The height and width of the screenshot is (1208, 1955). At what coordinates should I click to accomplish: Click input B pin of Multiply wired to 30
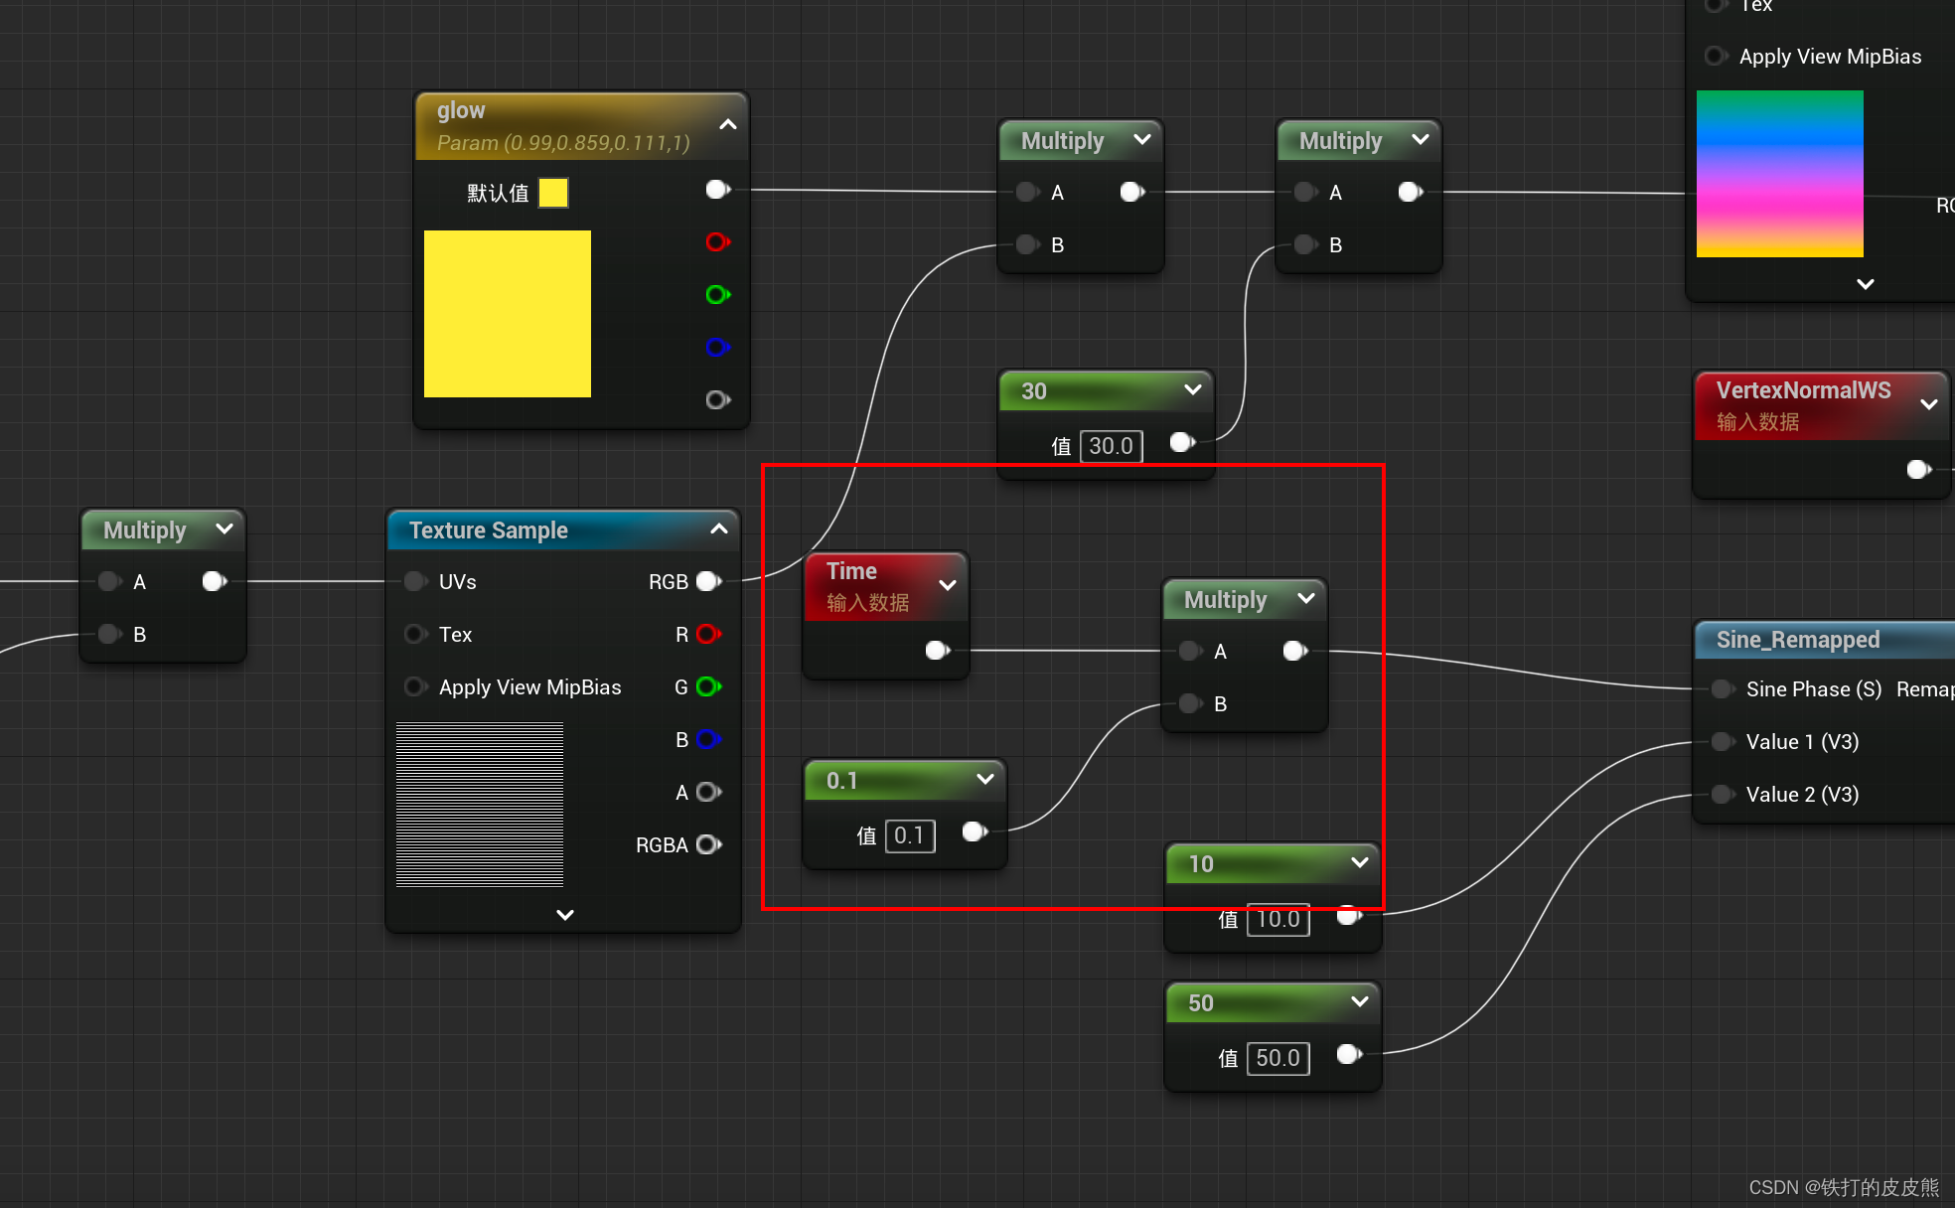coord(1305,245)
